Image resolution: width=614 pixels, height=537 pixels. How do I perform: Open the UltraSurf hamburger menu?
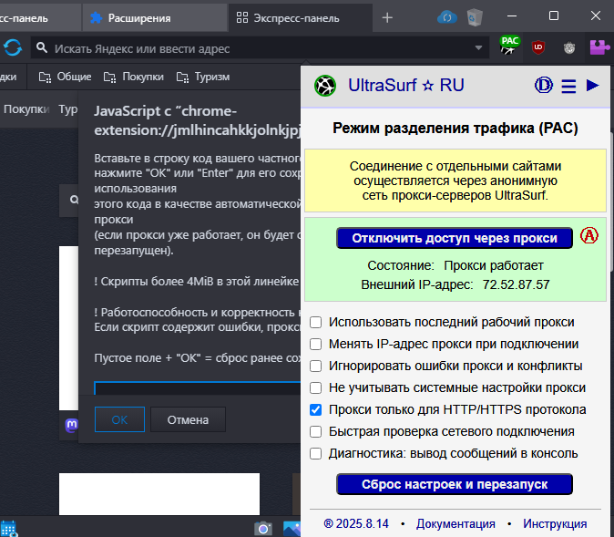[x=568, y=87]
